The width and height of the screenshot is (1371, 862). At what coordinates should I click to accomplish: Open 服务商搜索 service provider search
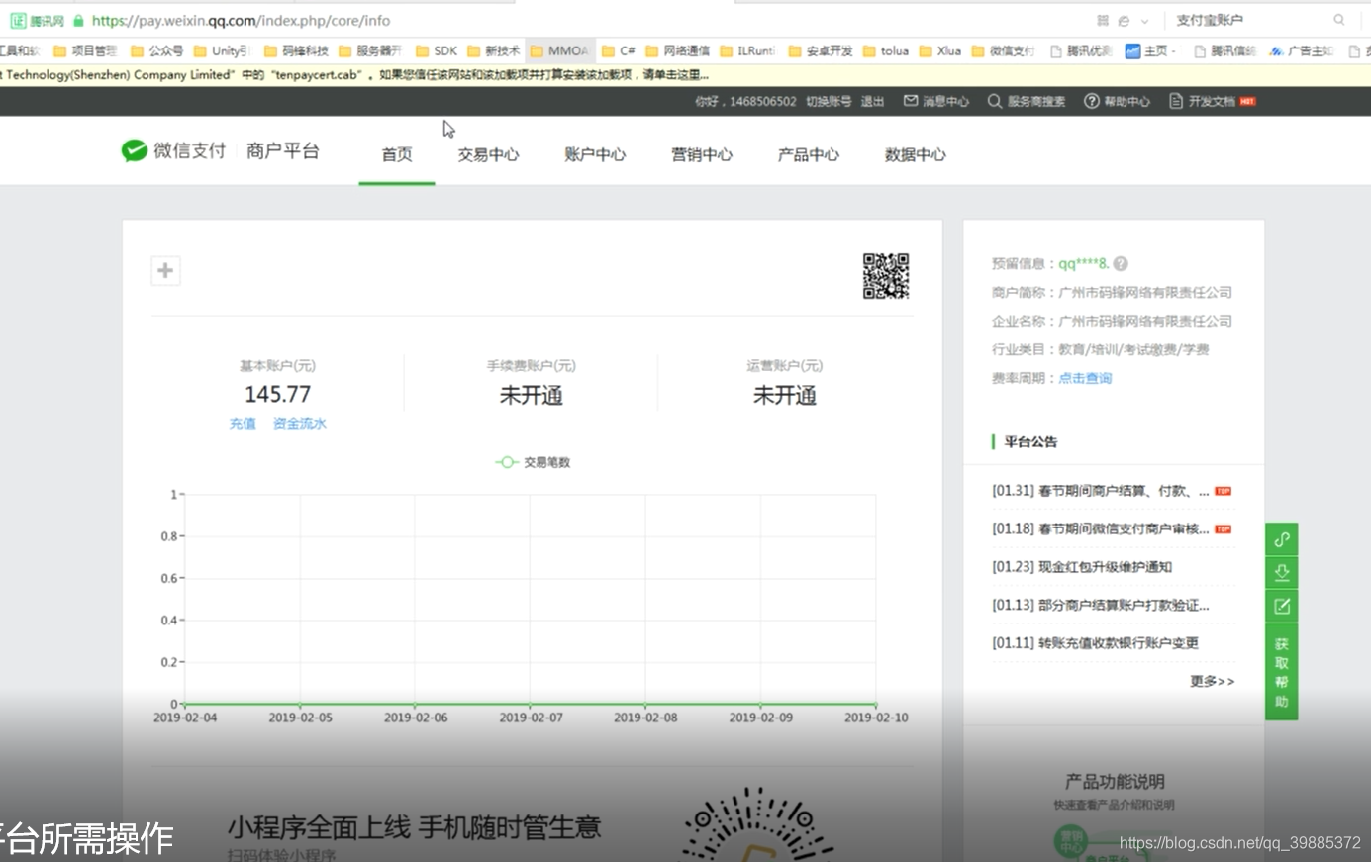tap(1027, 101)
